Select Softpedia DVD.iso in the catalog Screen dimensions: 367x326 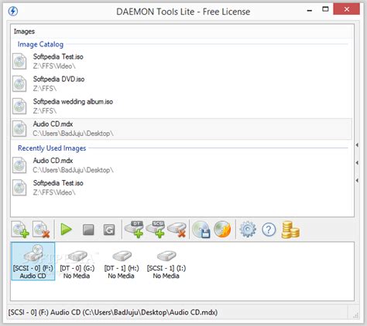click(x=181, y=83)
